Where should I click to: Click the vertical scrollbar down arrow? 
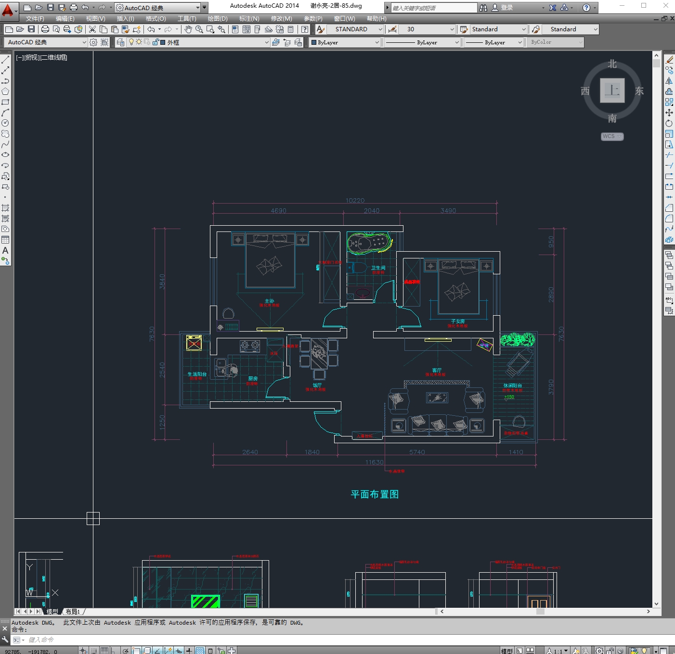click(x=657, y=604)
